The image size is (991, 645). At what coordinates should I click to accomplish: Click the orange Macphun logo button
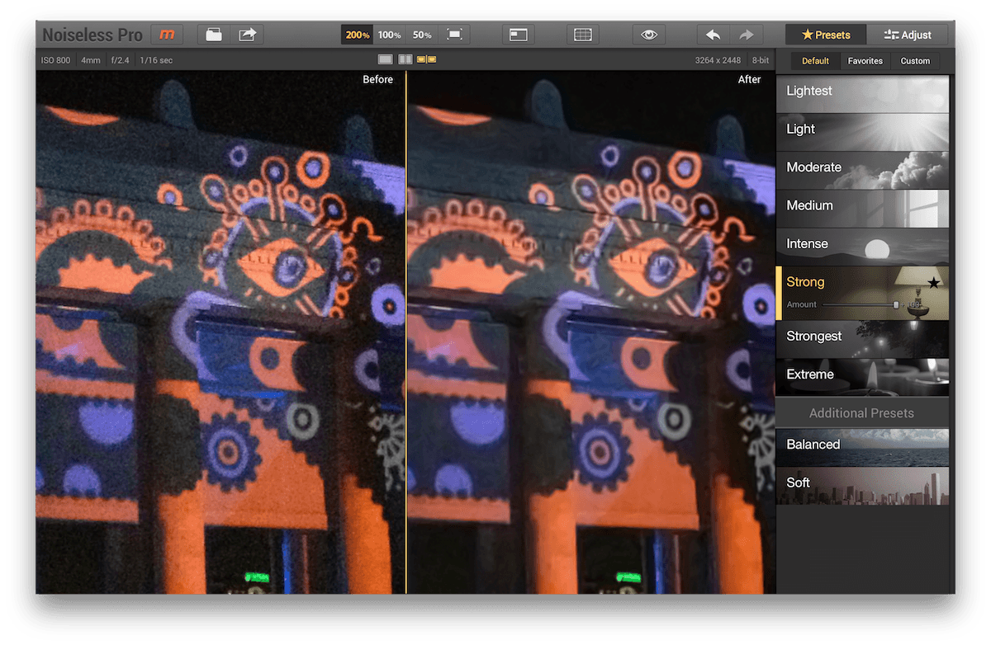point(168,35)
